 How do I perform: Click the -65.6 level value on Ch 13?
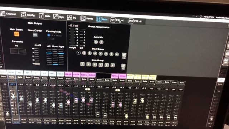(x=99, y=87)
